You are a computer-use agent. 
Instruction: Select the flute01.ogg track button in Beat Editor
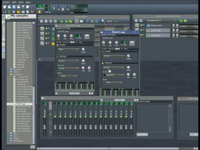158,35
